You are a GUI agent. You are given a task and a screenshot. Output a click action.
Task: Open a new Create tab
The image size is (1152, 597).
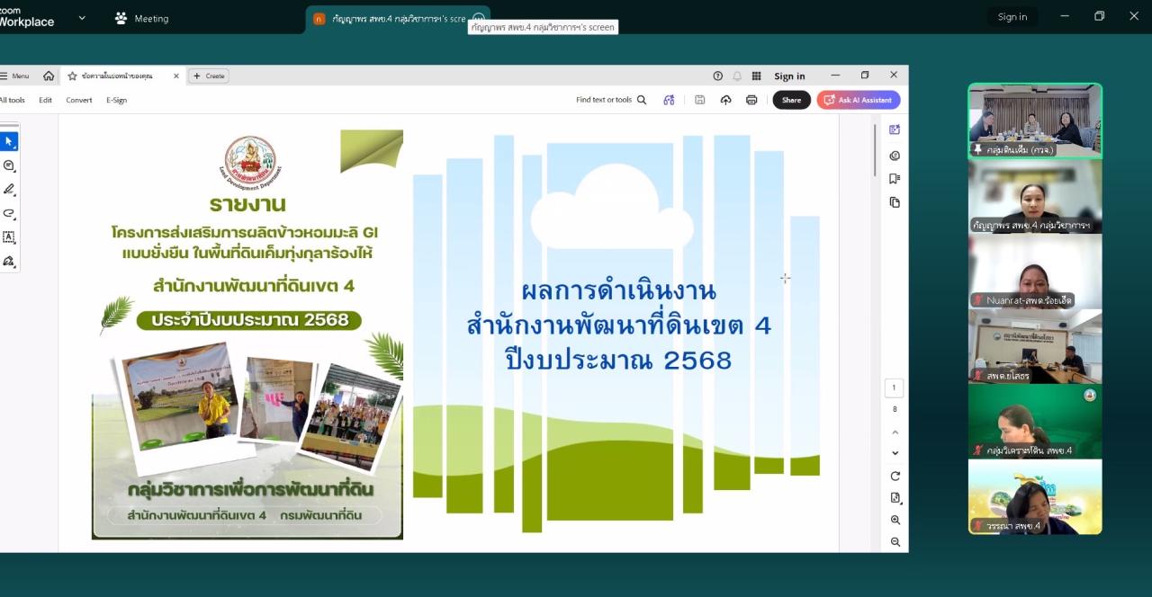coord(209,76)
